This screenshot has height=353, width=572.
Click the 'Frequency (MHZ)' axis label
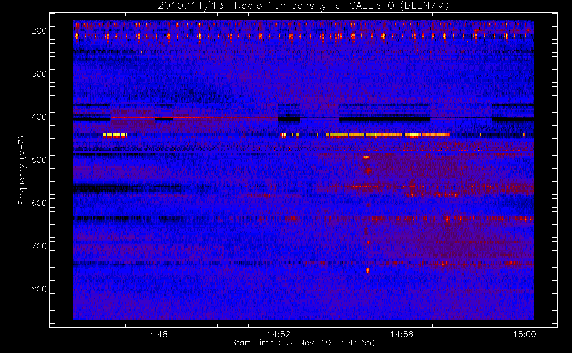coord(22,170)
